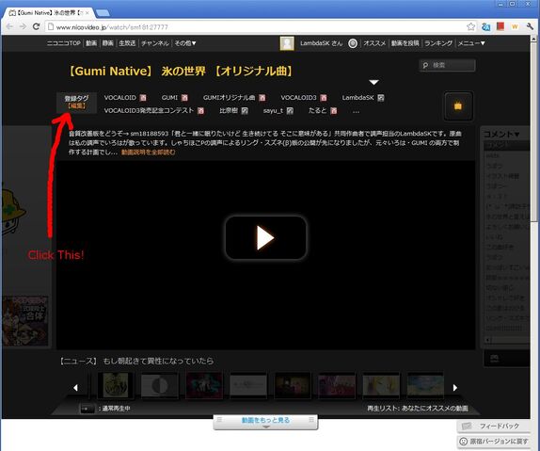Click the orange TV icon button
This screenshot has height=451, width=540.
pos(458,105)
